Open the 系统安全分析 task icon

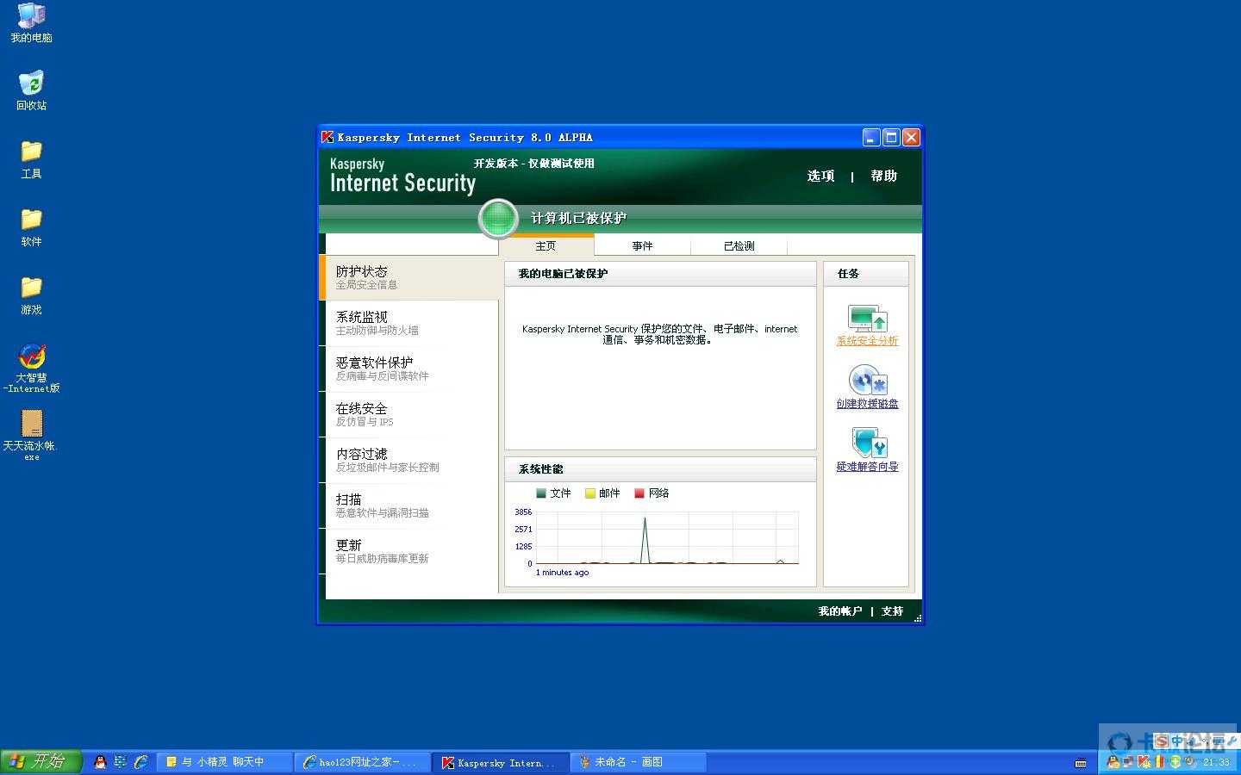coord(867,319)
